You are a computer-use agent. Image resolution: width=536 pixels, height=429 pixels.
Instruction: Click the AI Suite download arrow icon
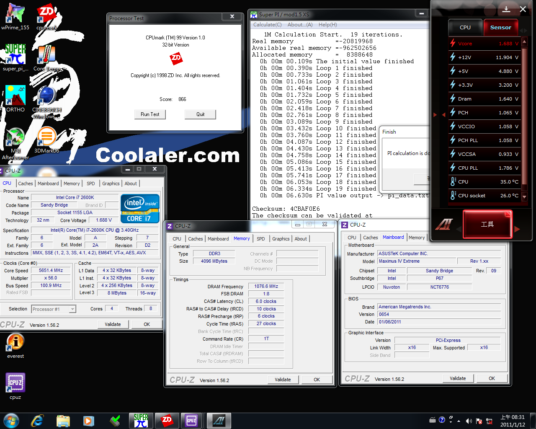pos(506,9)
